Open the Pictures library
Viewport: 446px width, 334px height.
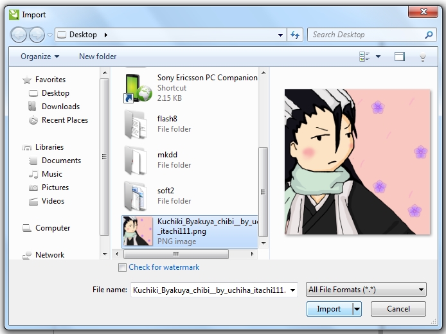55,188
